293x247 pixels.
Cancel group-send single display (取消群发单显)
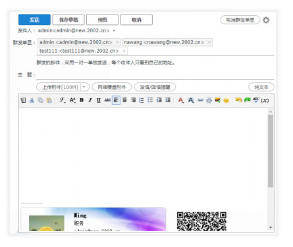click(x=240, y=20)
